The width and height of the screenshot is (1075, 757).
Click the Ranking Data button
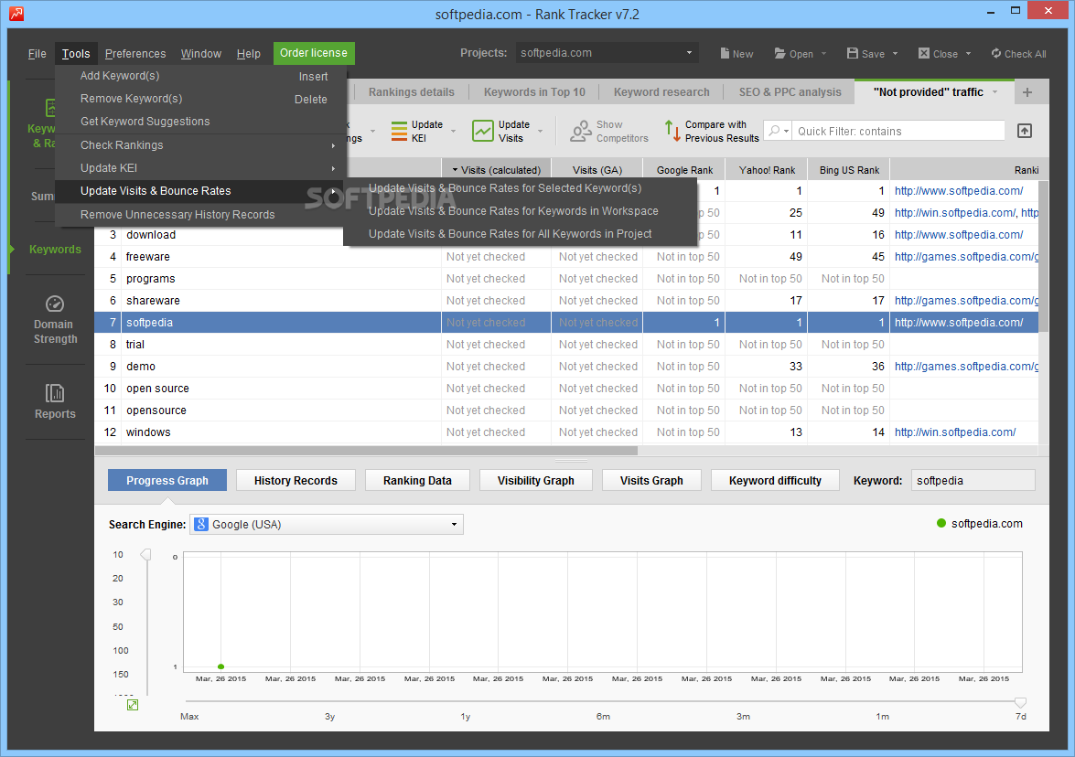[x=417, y=480]
